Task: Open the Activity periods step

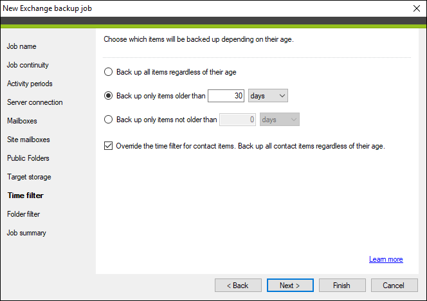Action: (x=30, y=84)
